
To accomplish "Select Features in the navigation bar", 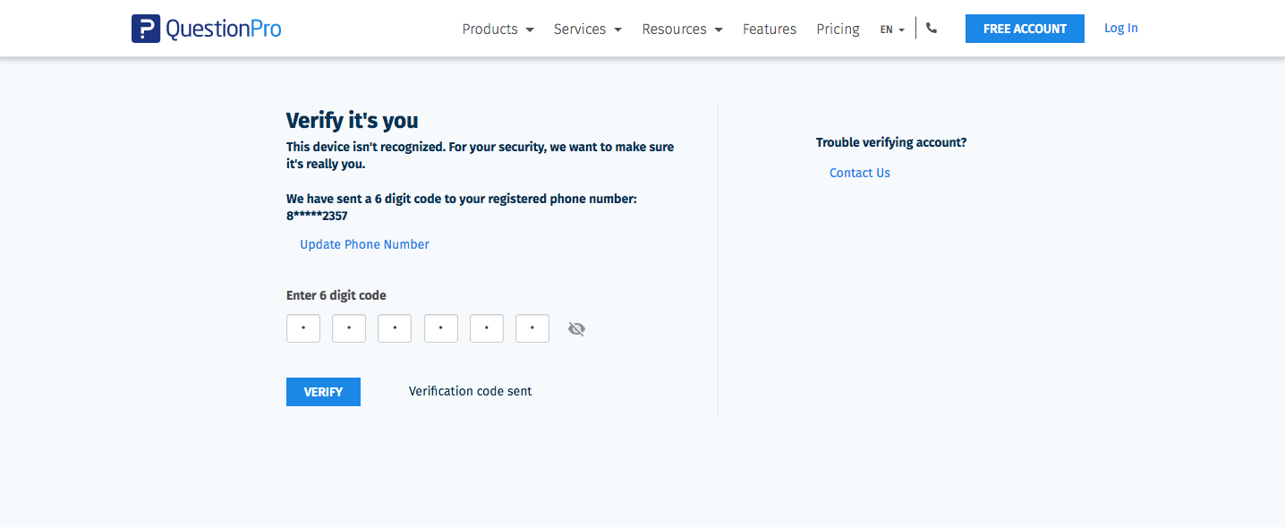I will coord(770,29).
